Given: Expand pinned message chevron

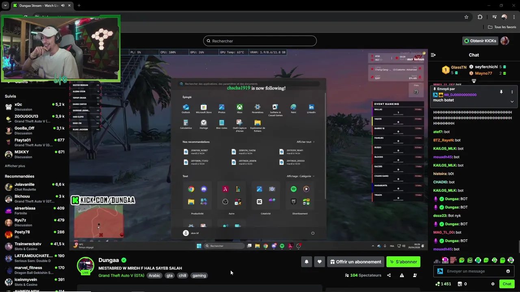Looking at the screenshot, I should tap(512, 101).
